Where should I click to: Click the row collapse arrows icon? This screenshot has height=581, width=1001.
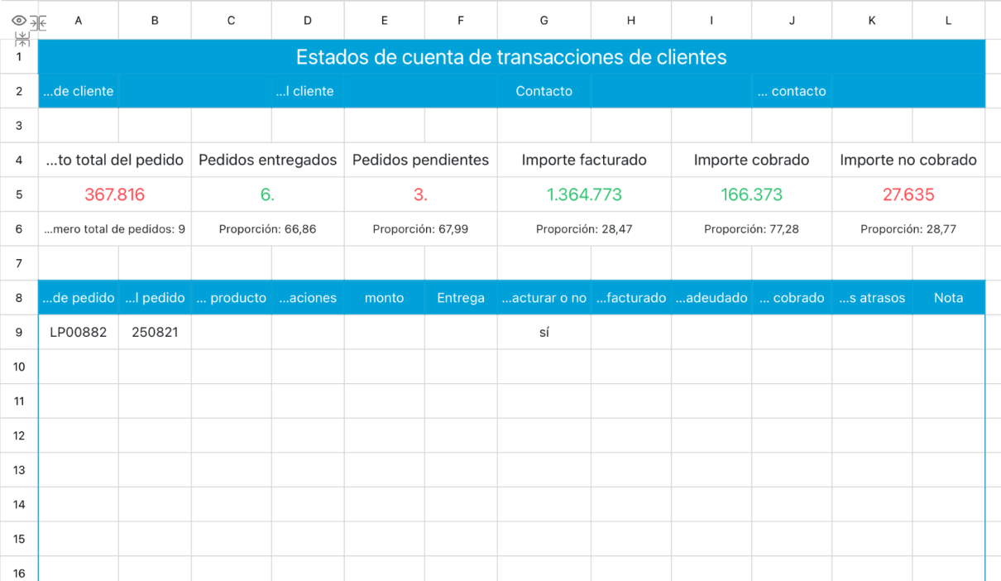[x=22, y=38]
